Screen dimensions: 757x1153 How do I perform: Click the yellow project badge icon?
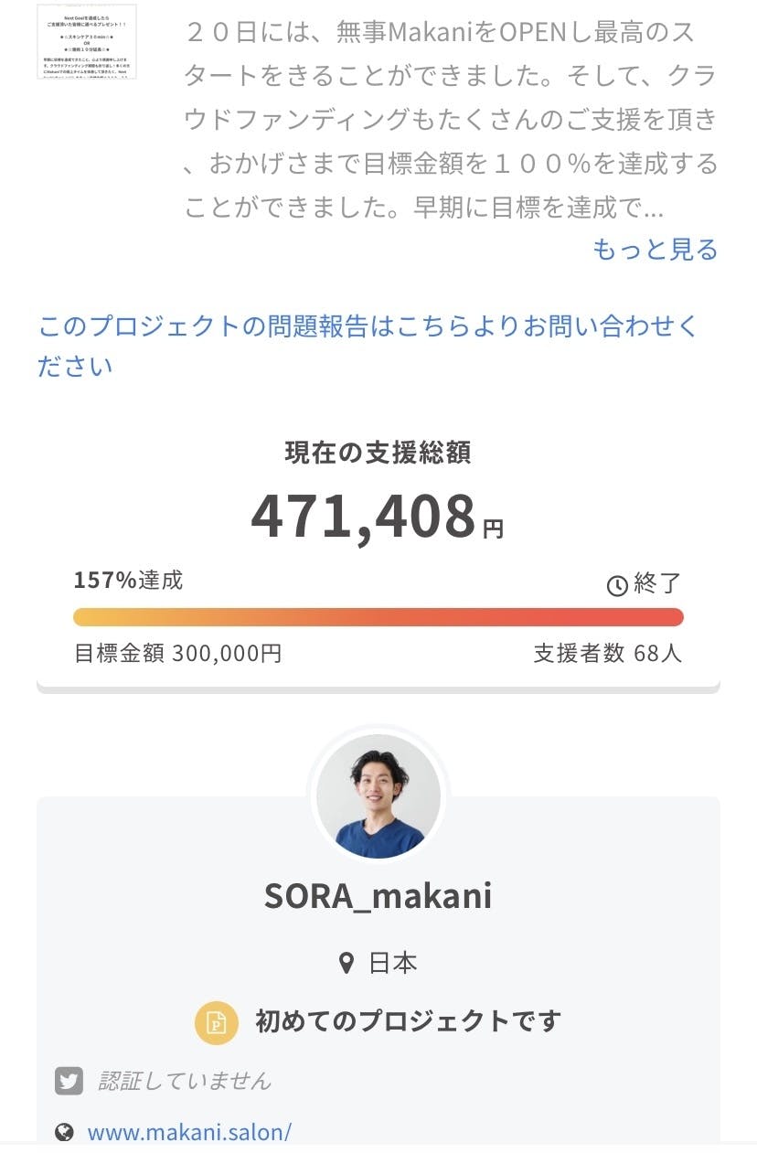click(x=217, y=1021)
